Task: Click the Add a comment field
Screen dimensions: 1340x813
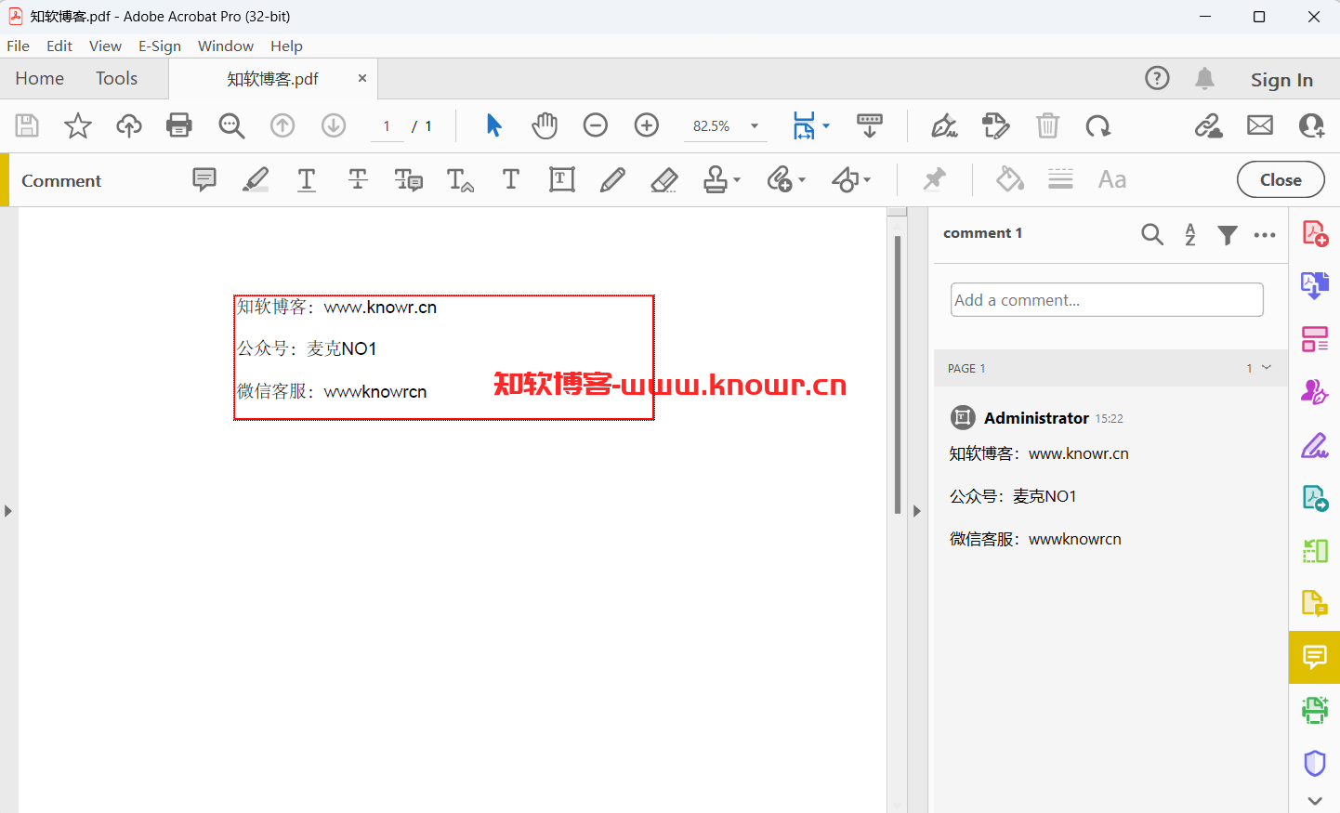Action: point(1107,299)
